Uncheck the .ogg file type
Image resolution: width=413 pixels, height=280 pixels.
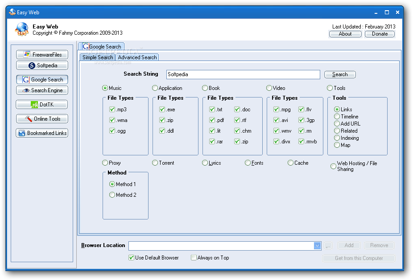pos(112,131)
